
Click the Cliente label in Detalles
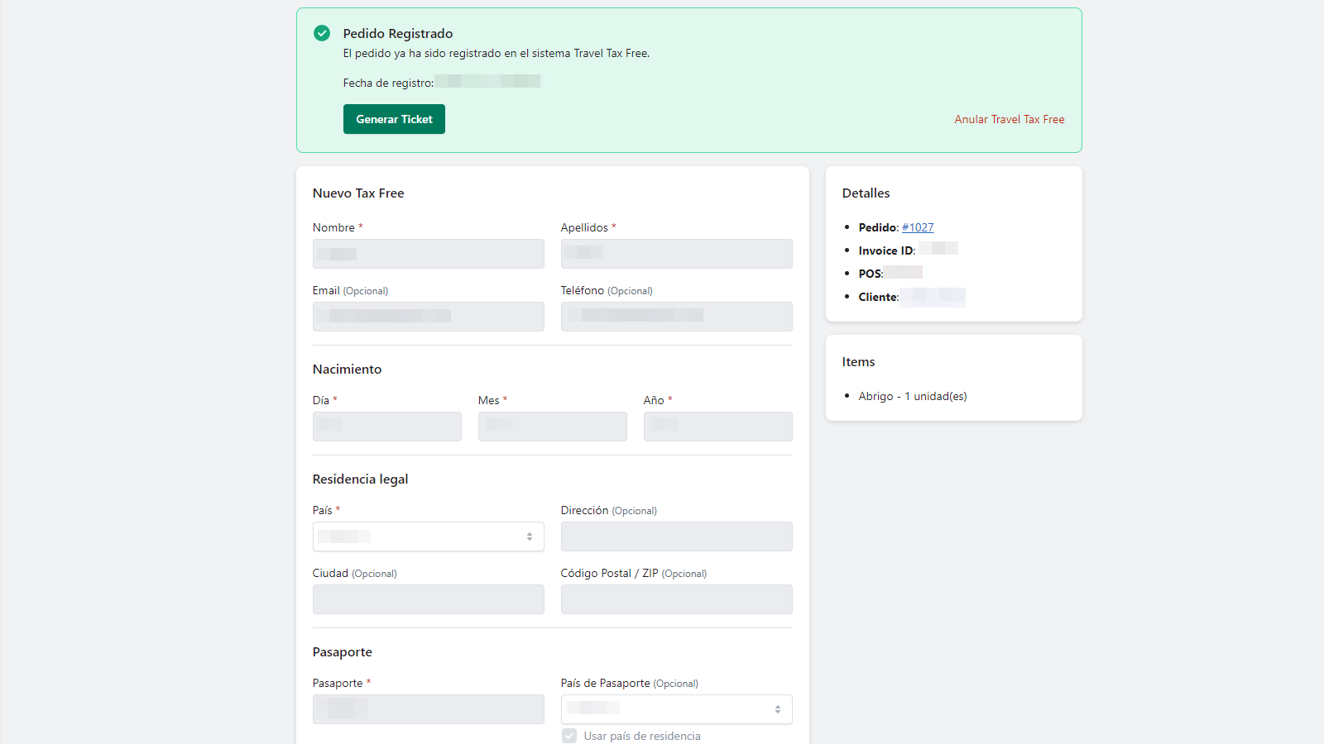pos(879,297)
